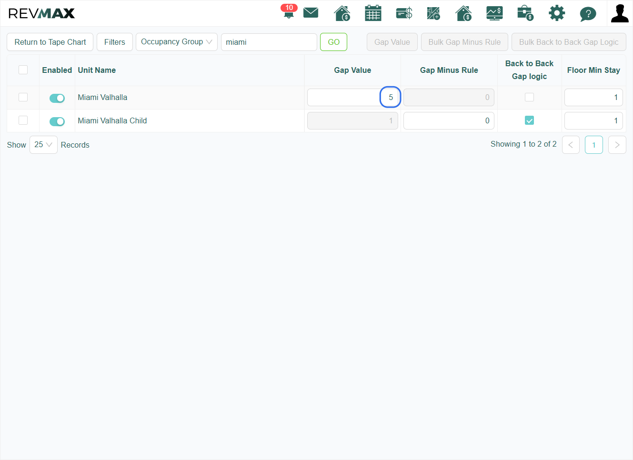Click Floor Min Stay field for Miami Valhalla
Viewport: 633px width, 460px height.
click(x=593, y=97)
